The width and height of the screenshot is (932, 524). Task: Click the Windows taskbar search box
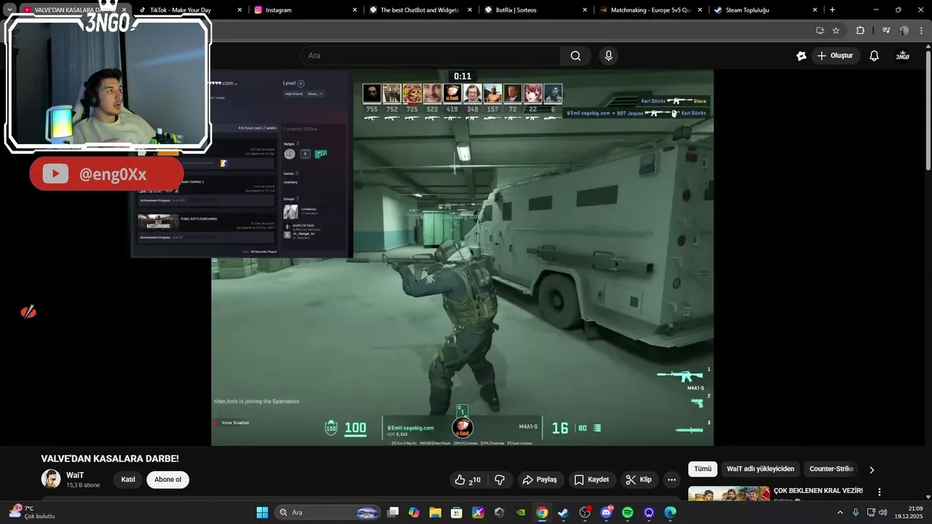coord(328,512)
